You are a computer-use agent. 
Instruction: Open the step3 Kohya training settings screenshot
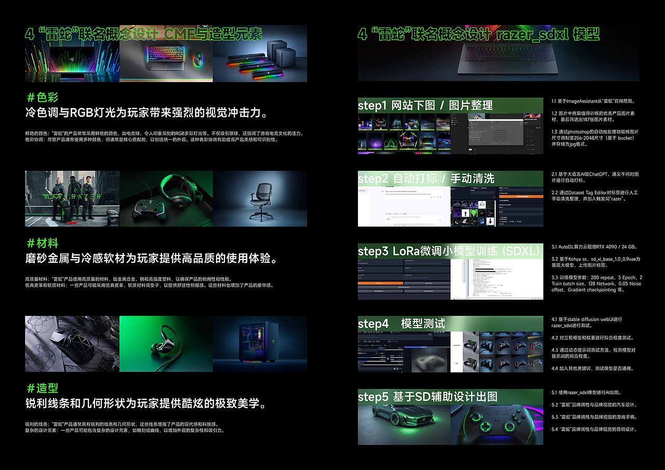(x=404, y=279)
